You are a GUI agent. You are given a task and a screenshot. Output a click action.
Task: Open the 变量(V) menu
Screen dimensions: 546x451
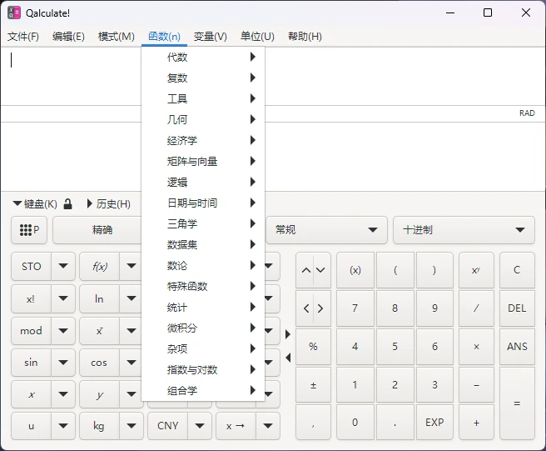(x=210, y=37)
